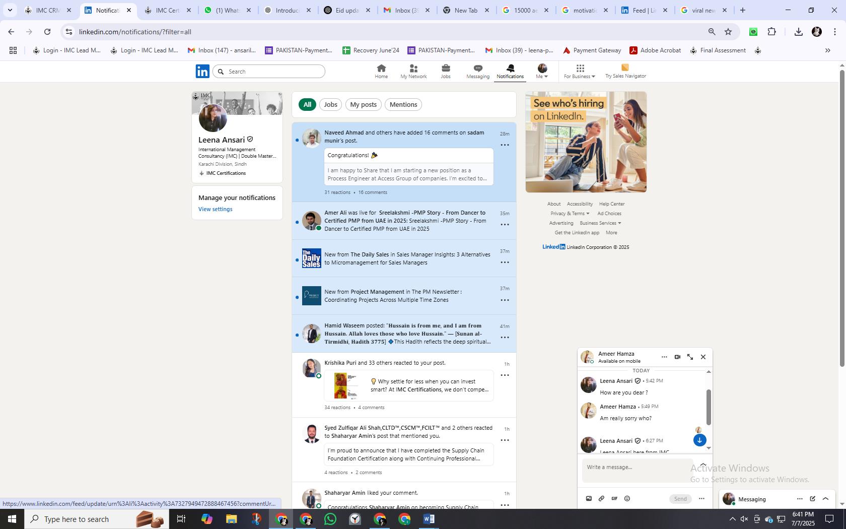This screenshot has height=529, width=846.
Task: Reload the current page
Action: point(47,32)
